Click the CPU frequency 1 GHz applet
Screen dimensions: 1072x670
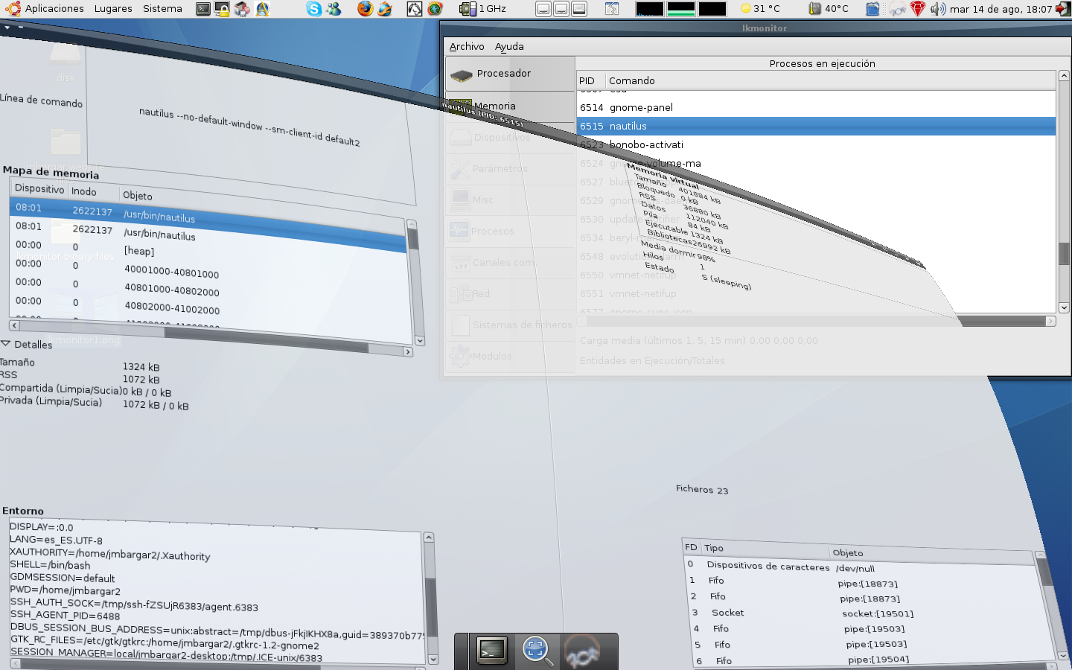(x=482, y=9)
